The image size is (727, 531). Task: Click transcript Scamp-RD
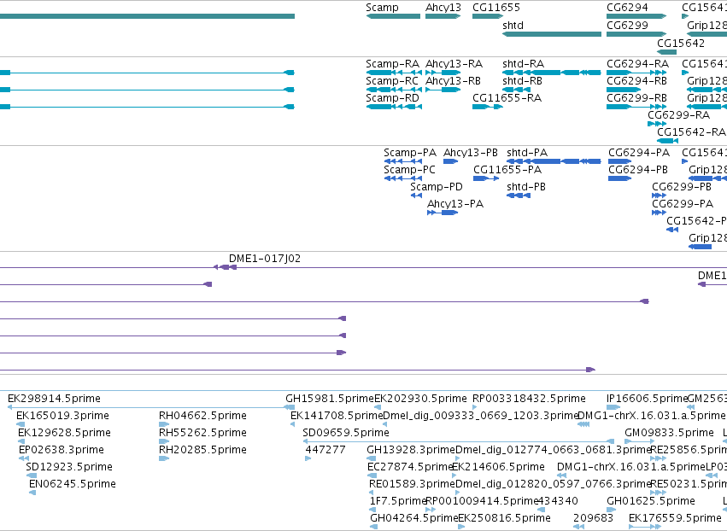(x=394, y=107)
